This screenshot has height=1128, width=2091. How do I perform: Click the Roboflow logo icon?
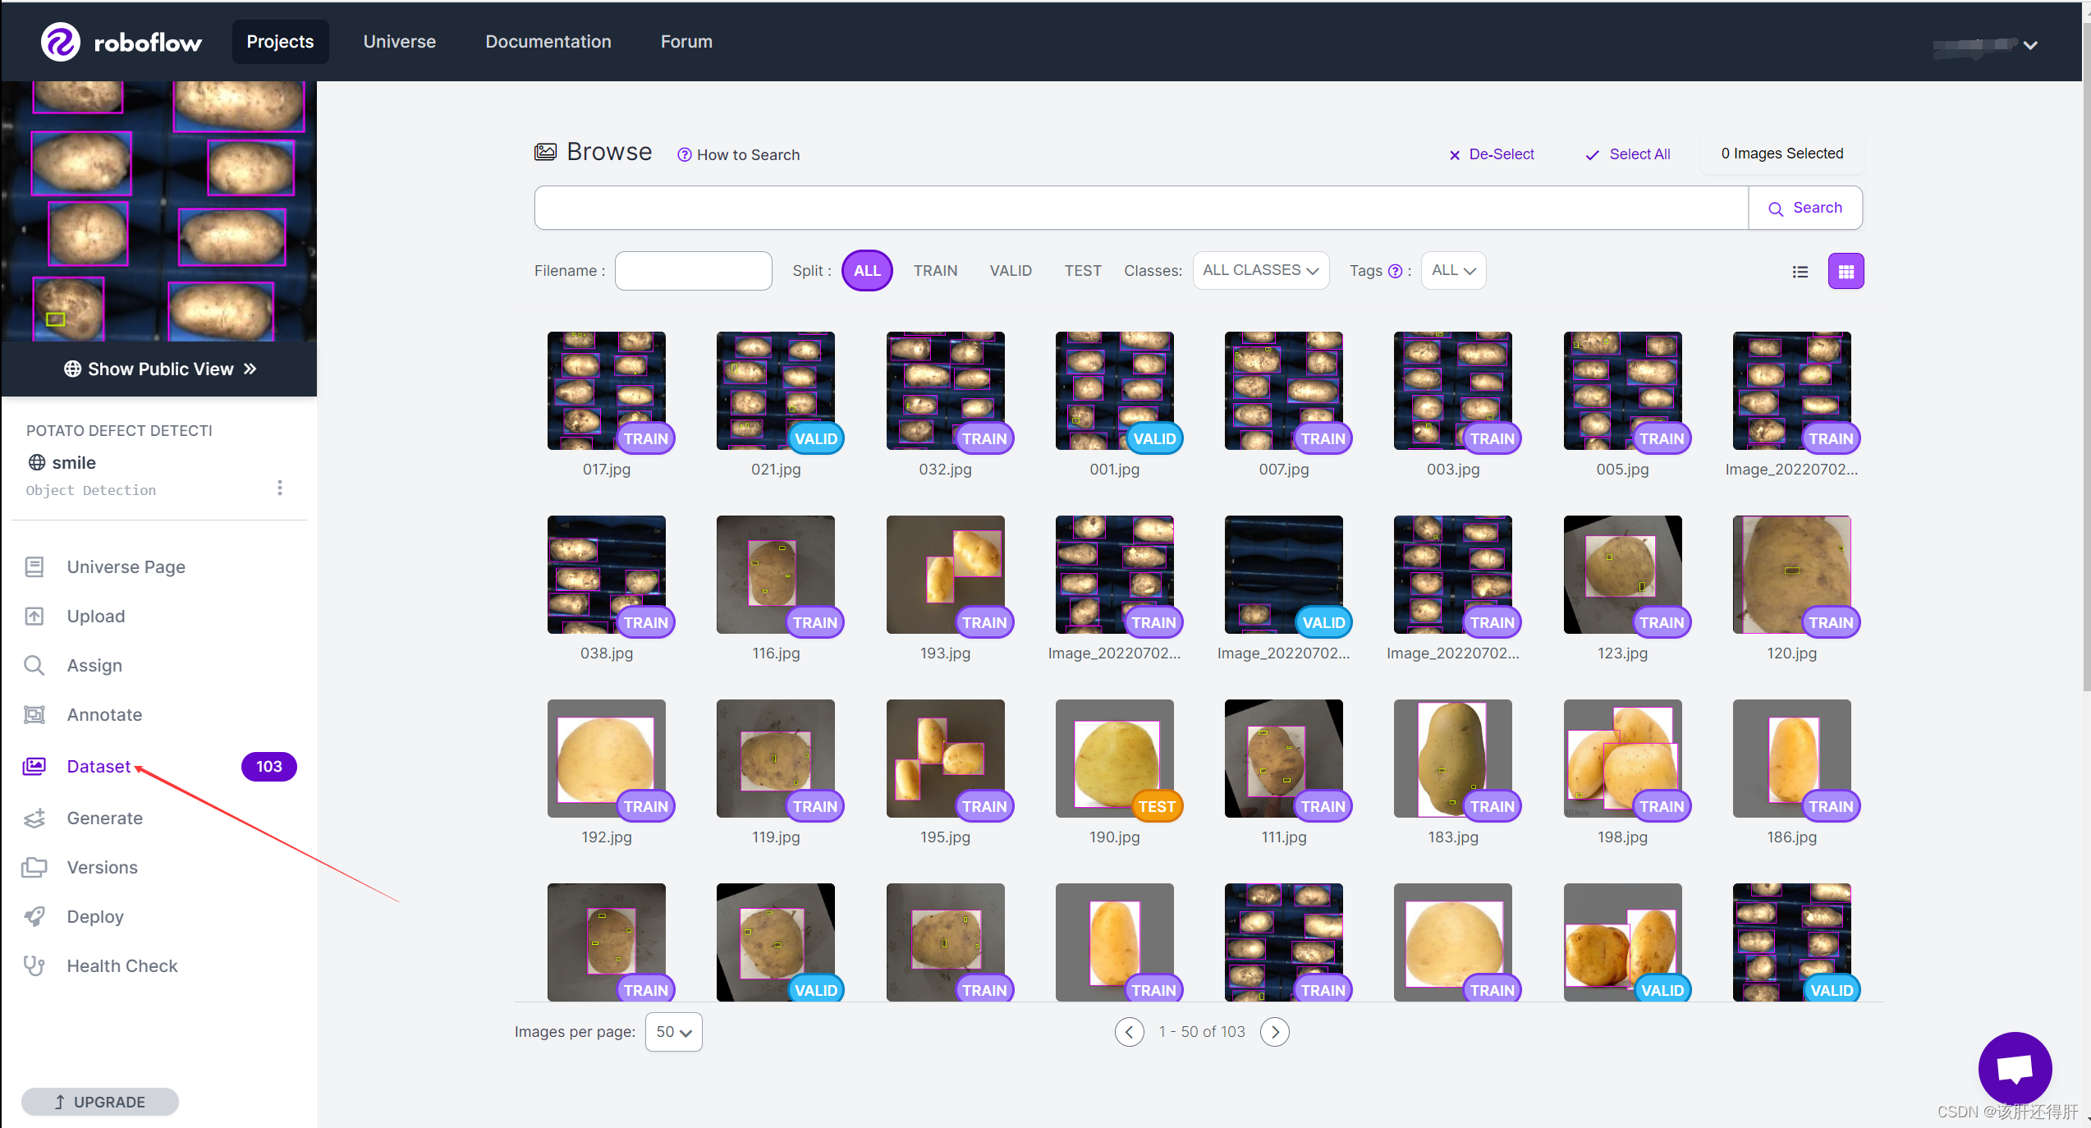(61, 42)
